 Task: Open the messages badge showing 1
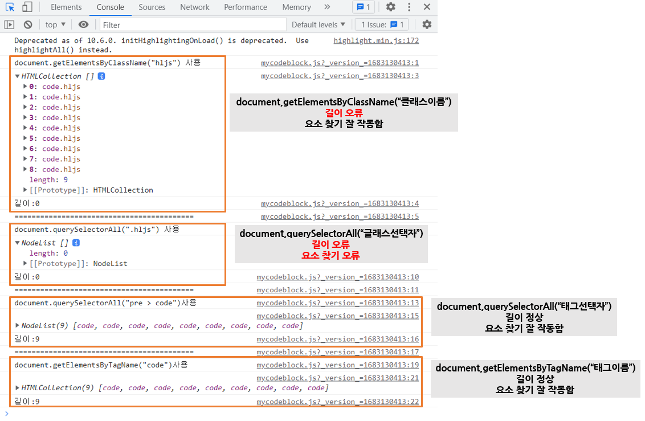click(363, 7)
